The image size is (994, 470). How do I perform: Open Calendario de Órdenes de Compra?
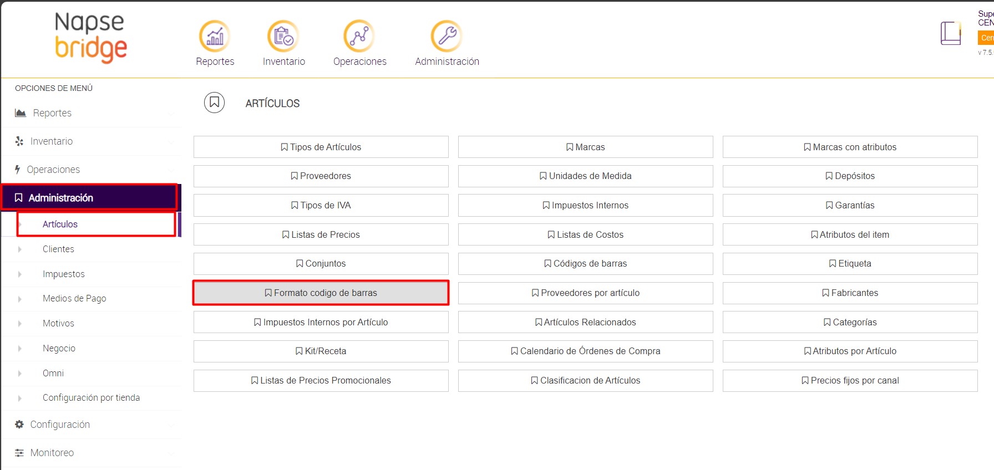[x=585, y=351]
